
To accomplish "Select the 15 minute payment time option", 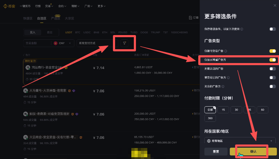I will 223,110.
